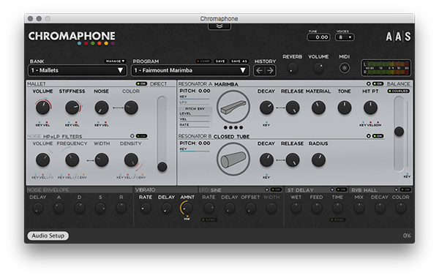Toggle the LFO ON switch
This screenshot has width=439, height=278.
(277, 189)
